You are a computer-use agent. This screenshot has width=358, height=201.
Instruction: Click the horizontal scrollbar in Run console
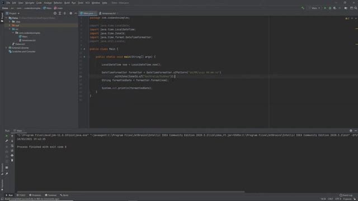(130, 192)
